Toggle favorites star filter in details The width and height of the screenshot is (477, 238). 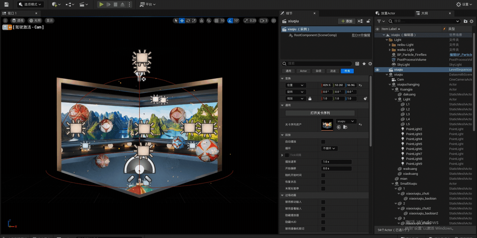[x=364, y=64]
